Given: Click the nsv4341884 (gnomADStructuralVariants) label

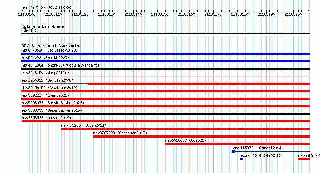Looking at the screenshot, I should click(61, 65).
